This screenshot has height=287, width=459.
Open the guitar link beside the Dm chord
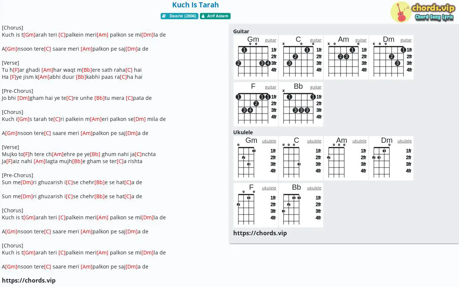click(406, 40)
